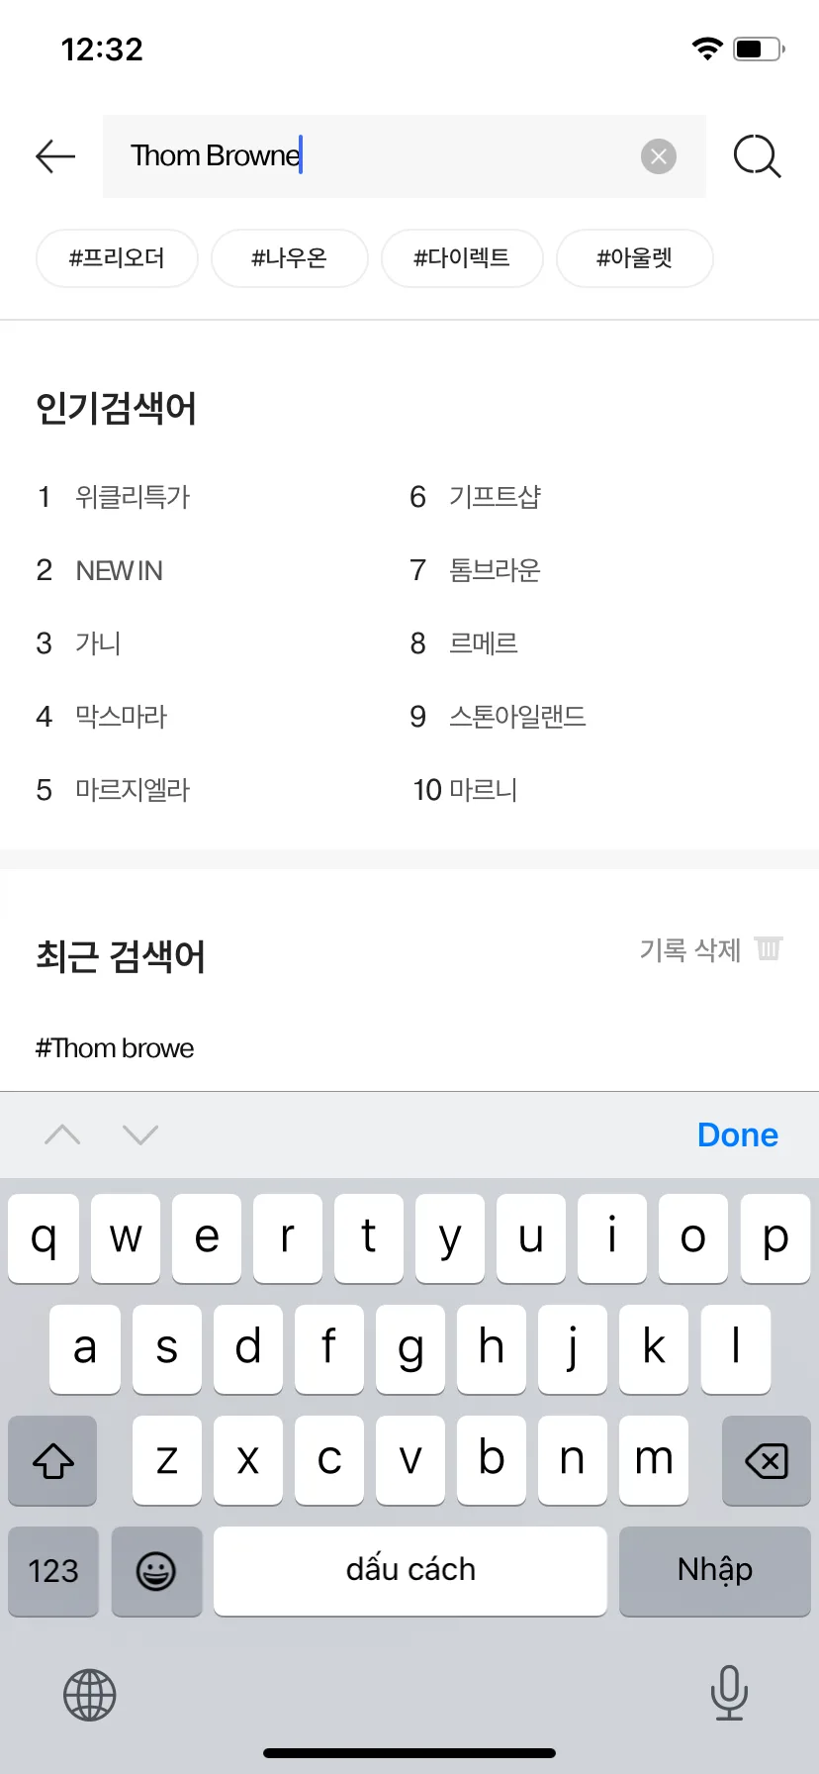Tap the globe language switch icon
819x1774 pixels.
90,1695
